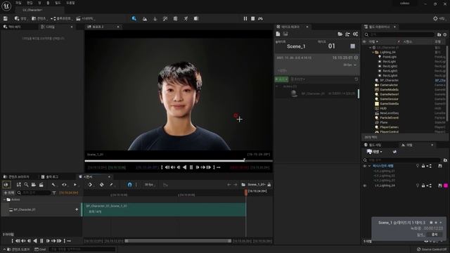The image size is (450, 253).
Task: Select BP_Character_01_Scene_1_01 teal section in Sequencer
Action: click(164, 209)
